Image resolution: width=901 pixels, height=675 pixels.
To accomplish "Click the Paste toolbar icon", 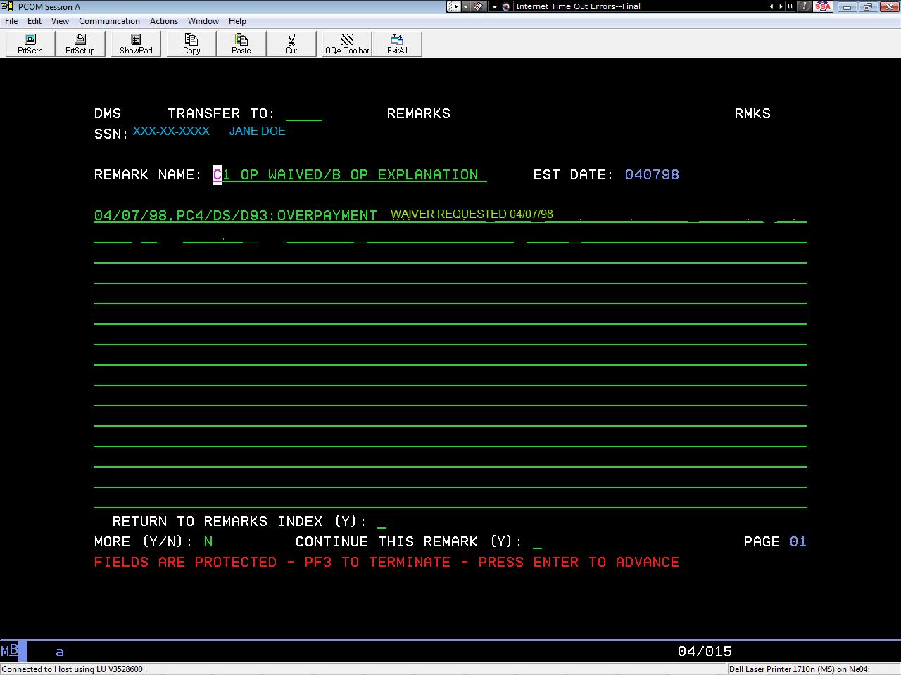I will click(241, 44).
